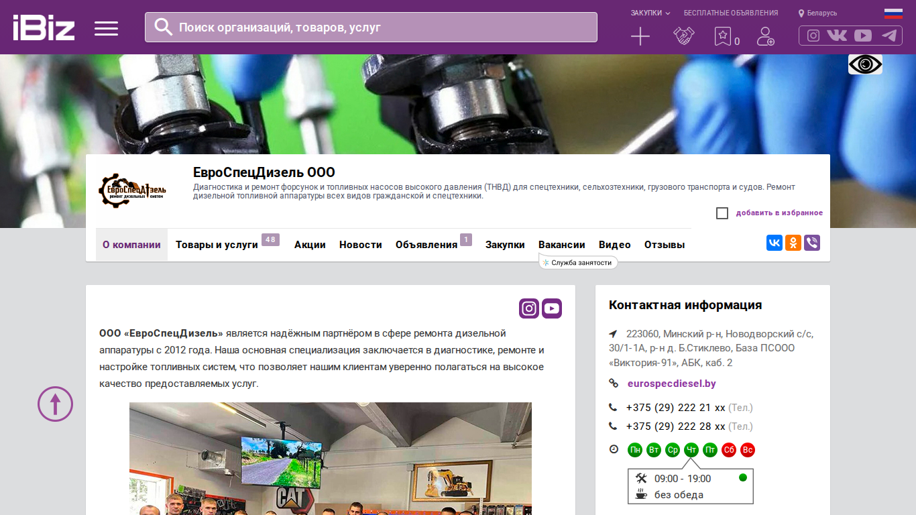Click the 'добавить в избранное' link text

coord(779,213)
